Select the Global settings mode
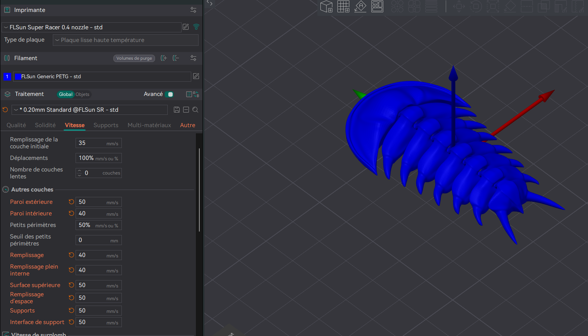Screen dimensions: 588x336 (66, 94)
